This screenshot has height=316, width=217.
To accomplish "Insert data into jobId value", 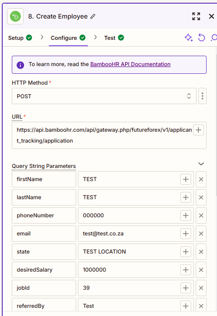I will point(186,288).
